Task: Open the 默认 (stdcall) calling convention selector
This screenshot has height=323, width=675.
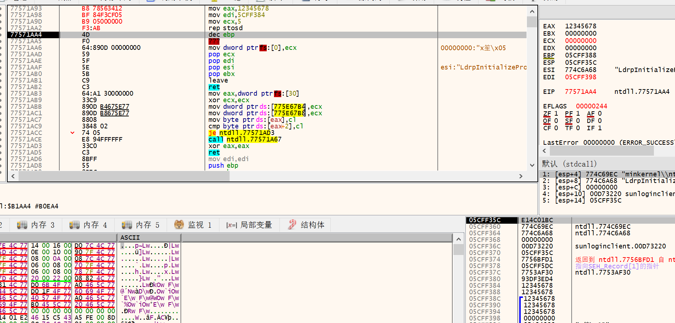Action: (569, 164)
